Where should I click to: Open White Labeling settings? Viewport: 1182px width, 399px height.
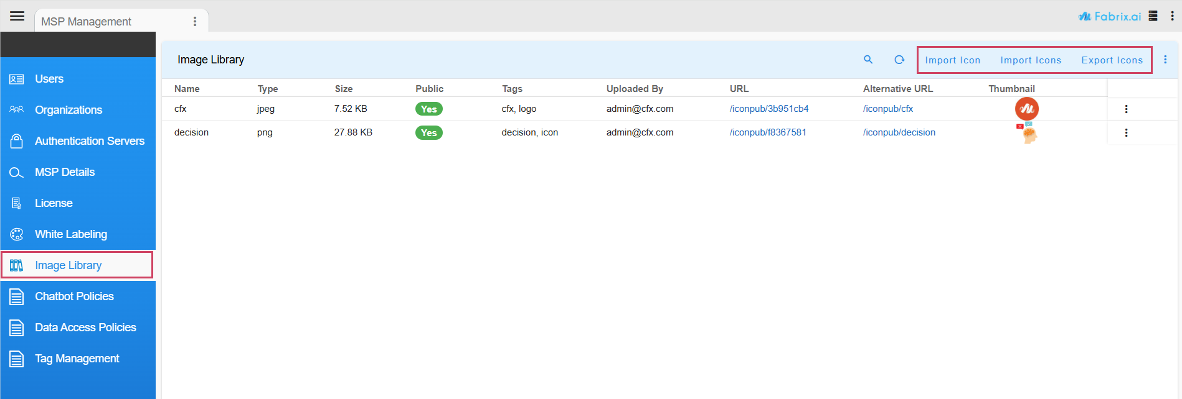71,234
